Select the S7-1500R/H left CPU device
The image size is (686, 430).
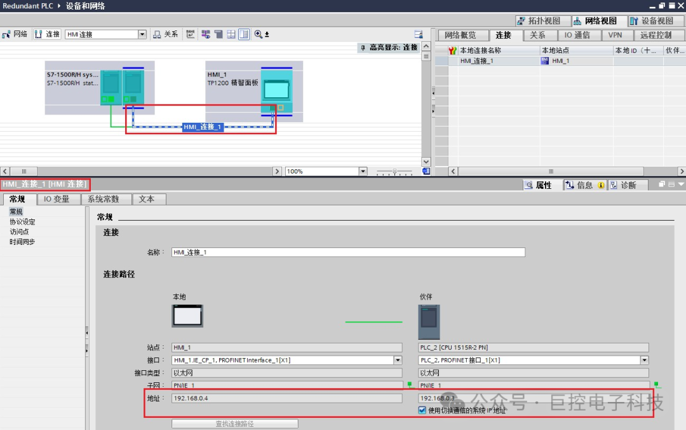(111, 87)
